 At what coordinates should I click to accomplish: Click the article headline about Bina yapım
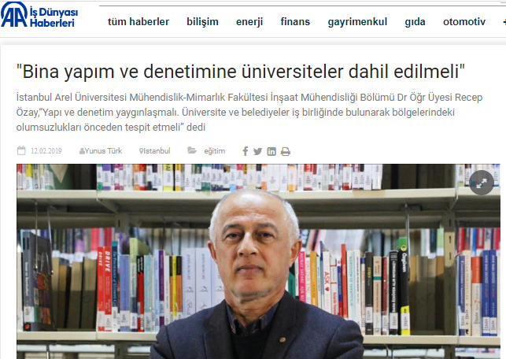[x=241, y=72]
